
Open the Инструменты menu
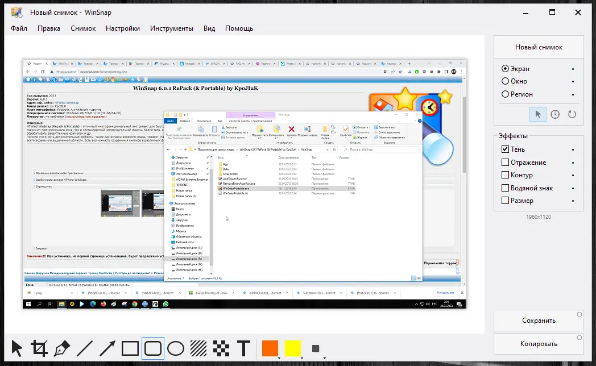tap(173, 28)
